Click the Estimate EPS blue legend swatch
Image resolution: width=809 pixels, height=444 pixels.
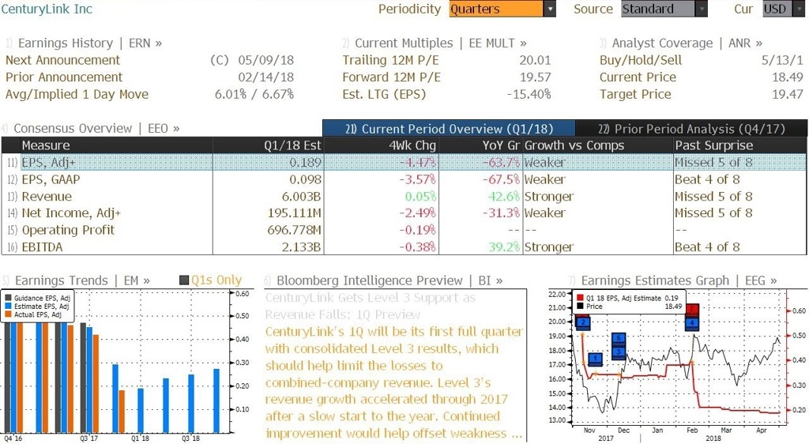(8, 307)
